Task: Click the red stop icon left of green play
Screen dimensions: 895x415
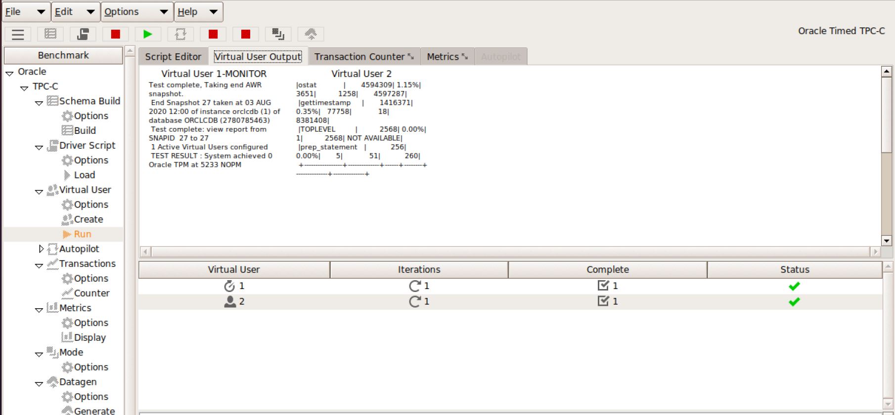Action: [115, 34]
